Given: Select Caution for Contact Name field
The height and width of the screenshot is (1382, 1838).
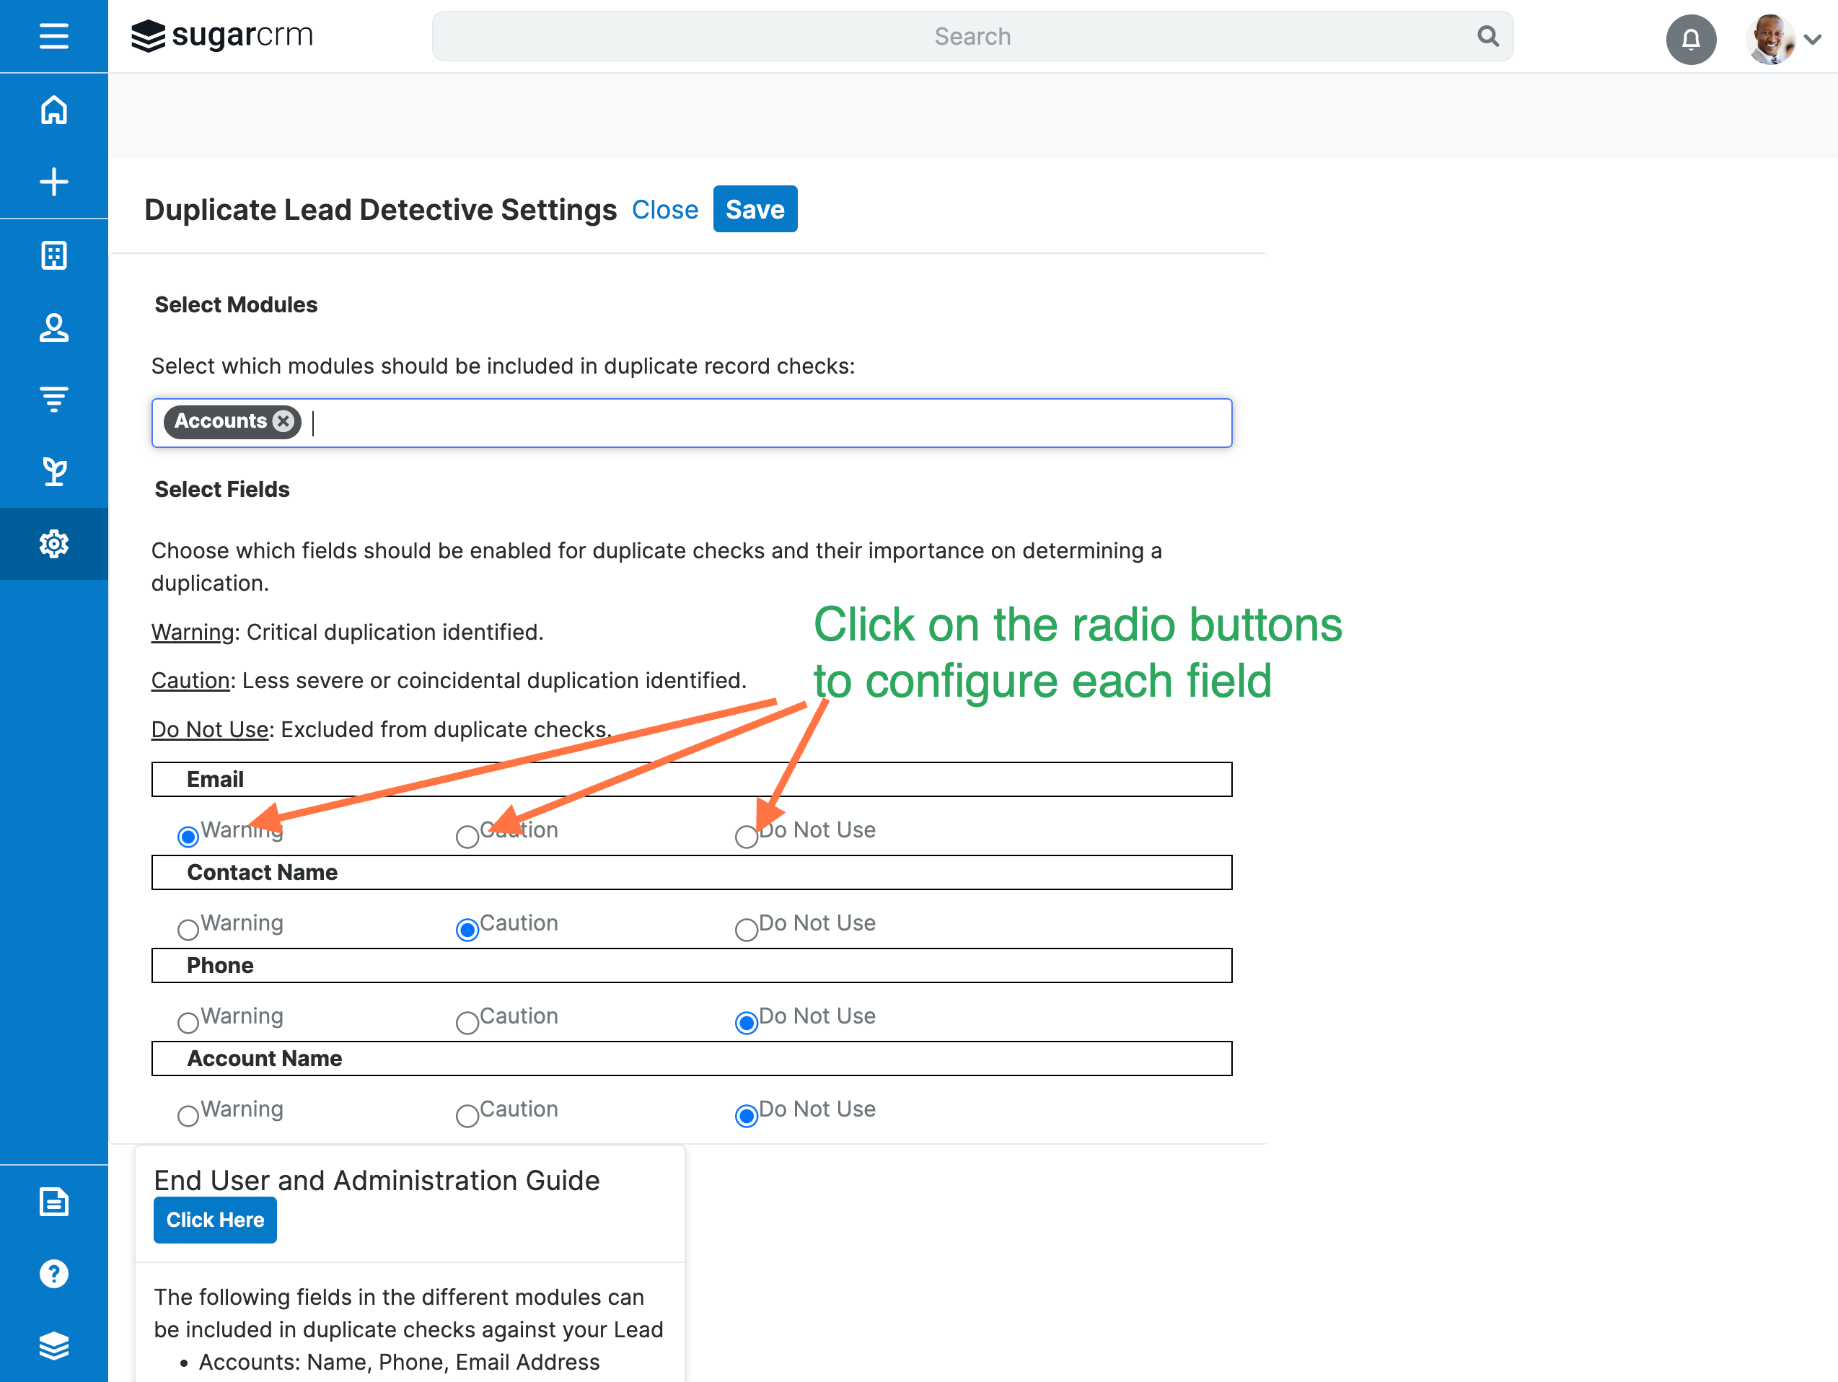Looking at the screenshot, I should point(468,929).
